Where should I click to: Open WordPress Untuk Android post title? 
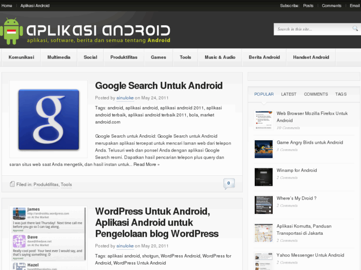(x=157, y=222)
